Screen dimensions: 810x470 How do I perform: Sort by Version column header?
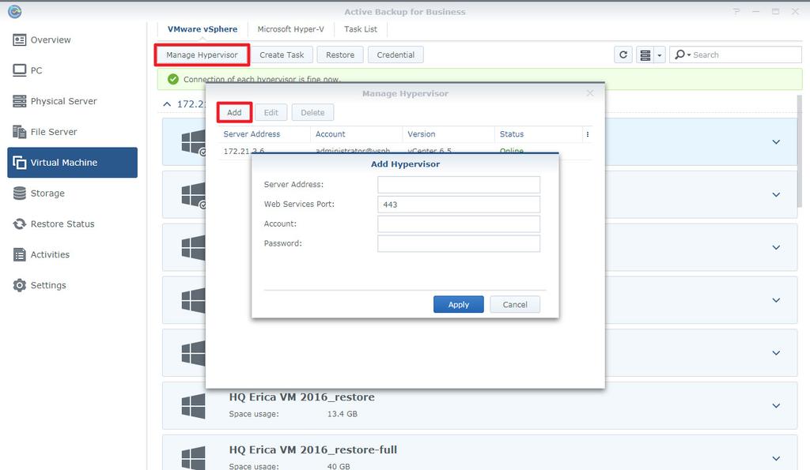point(448,134)
